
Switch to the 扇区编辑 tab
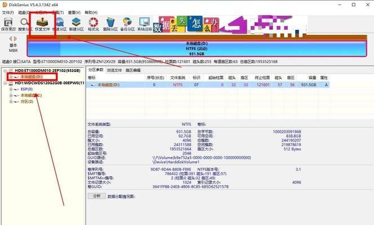click(x=133, y=70)
